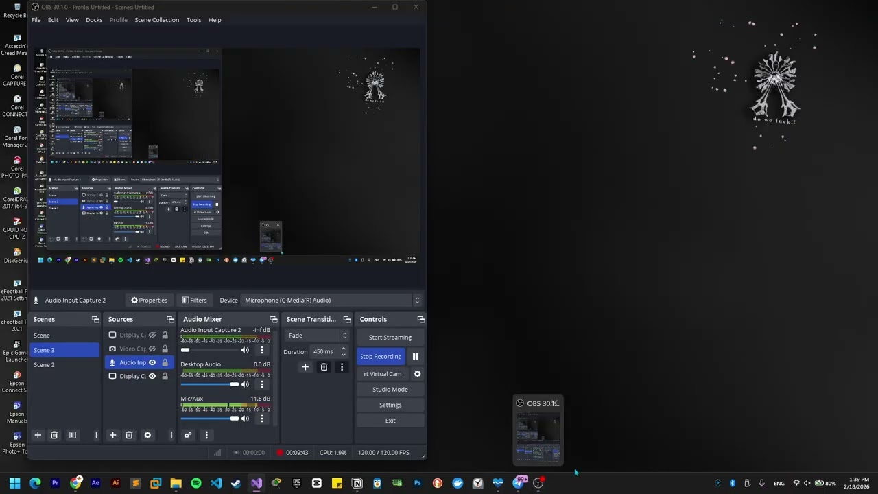Open Steam from the taskbar

click(x=236, y=483)
